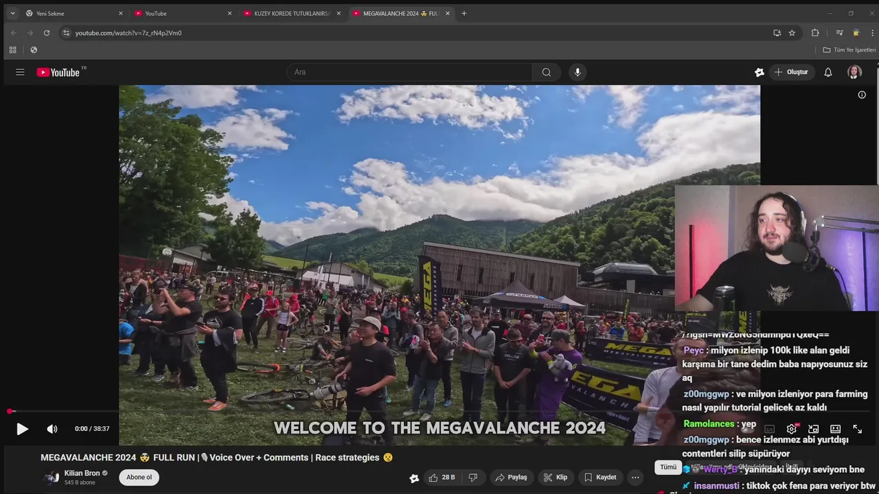Select the Tümü filter chip
The image size is (879, 494).
668,467
